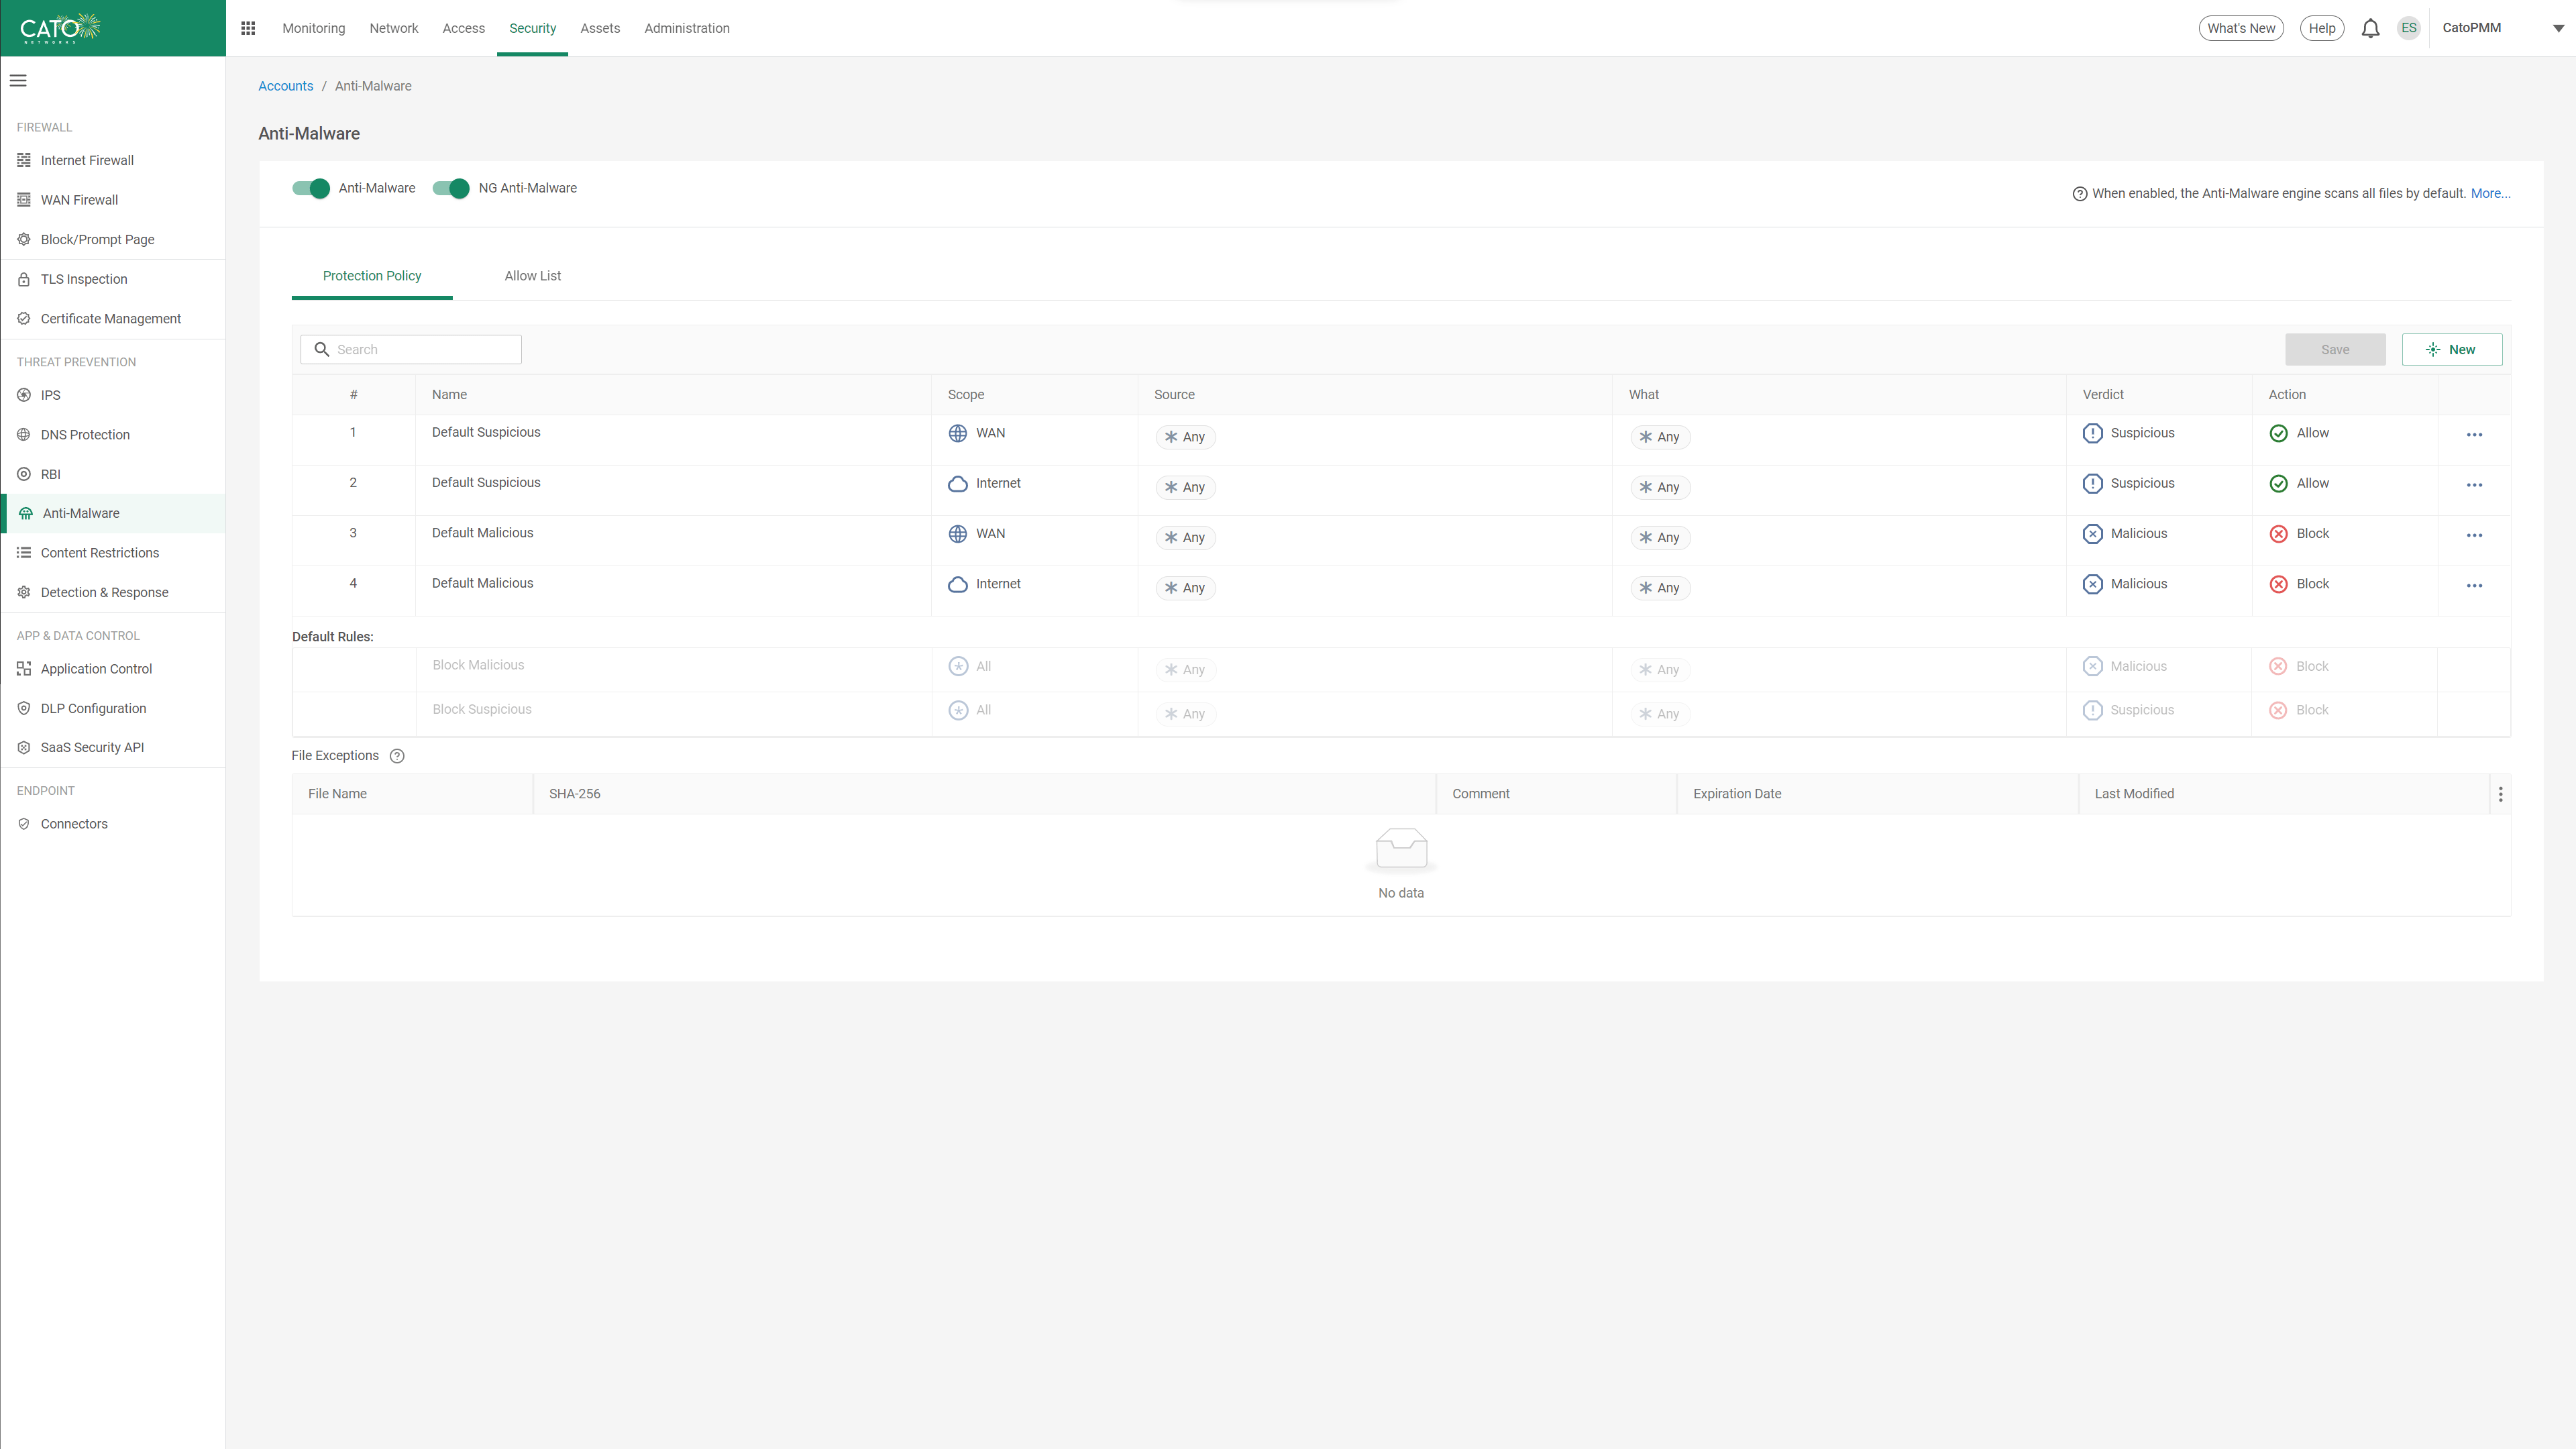Open the Network menu
2576x1449 pixels.
coord(394,28)
